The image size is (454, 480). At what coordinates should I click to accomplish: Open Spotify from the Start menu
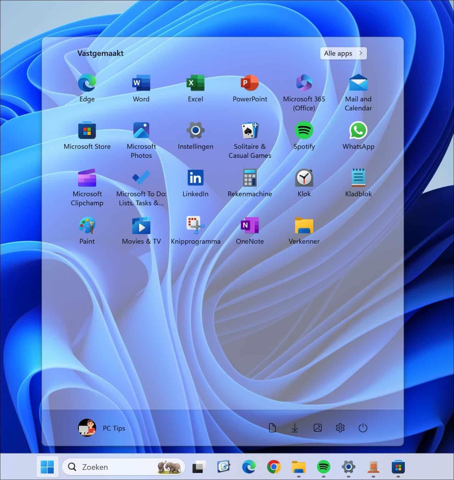click(304, 131)
